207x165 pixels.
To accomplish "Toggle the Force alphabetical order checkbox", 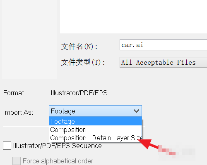I will 17,161.
